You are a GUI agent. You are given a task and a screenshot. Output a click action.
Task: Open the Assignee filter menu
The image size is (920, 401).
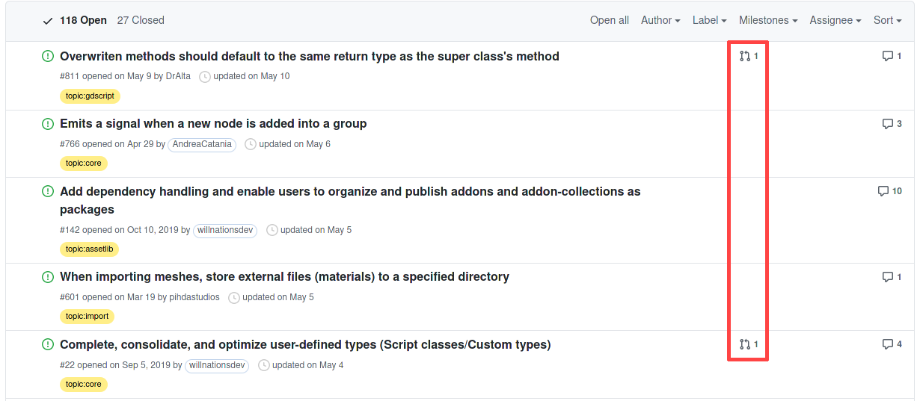point(835,20)
